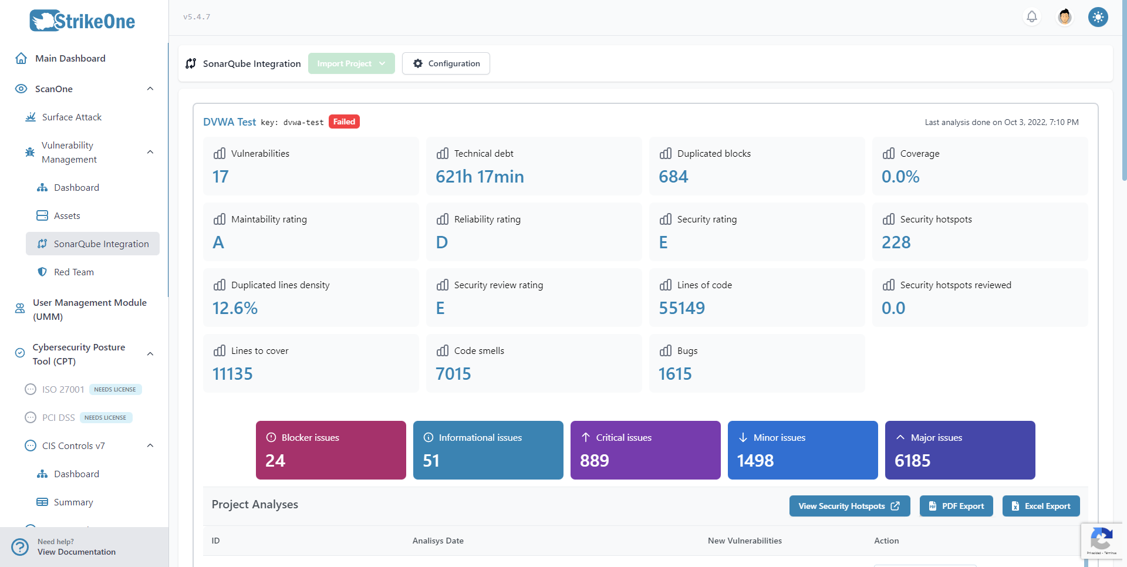The width and height of the screenshot is (1127, 567).
Task: Open the Import Project dropdown
Action: (x=351, y=63)
